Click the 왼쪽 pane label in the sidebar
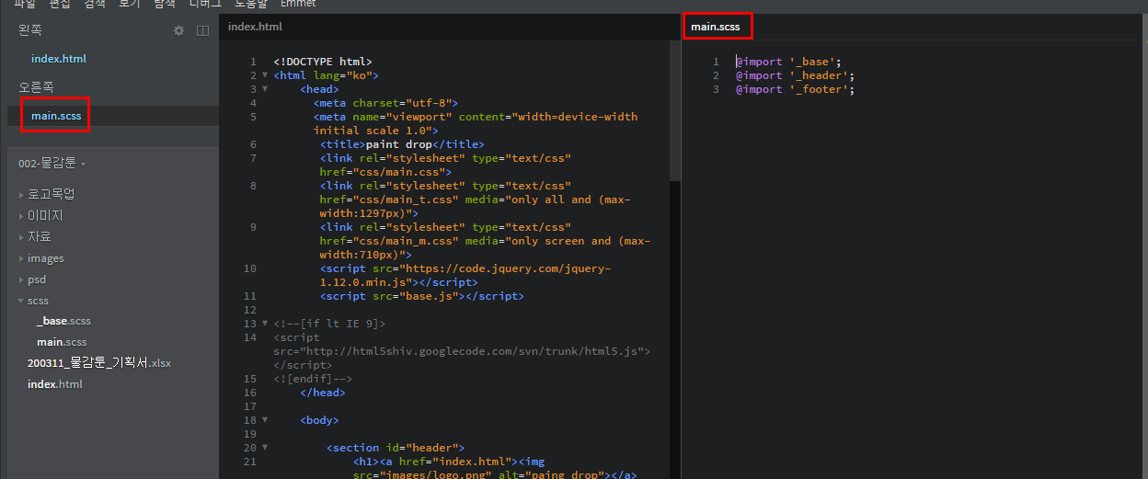The width and height of the screenshot is (1148, 479). click(30, 30)
